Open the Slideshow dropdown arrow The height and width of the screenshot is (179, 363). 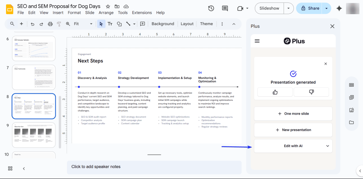pos(289,8)
